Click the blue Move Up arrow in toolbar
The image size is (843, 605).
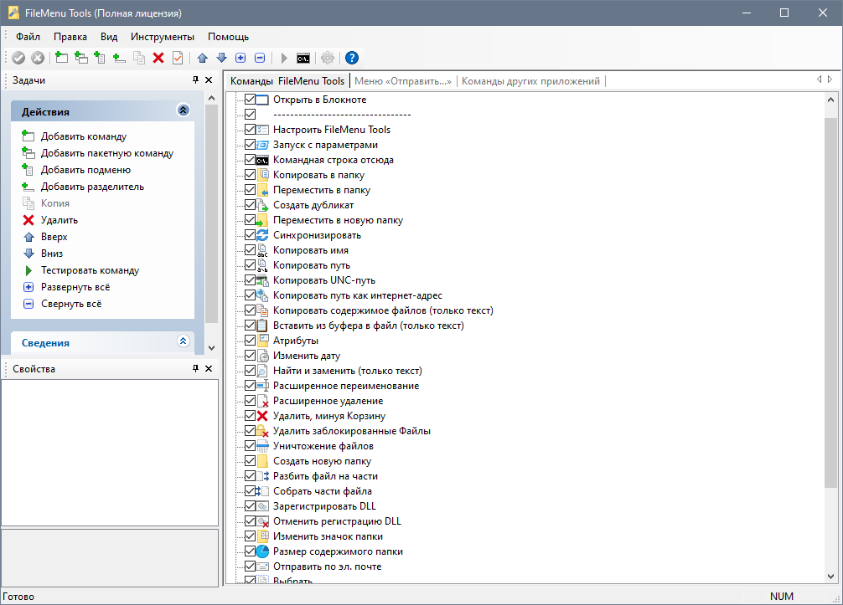(202, 58)
